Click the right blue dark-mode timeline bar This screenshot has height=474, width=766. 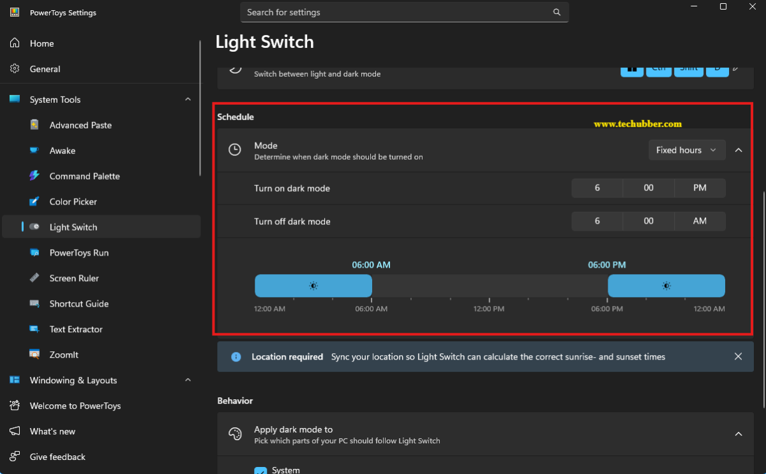666,286
